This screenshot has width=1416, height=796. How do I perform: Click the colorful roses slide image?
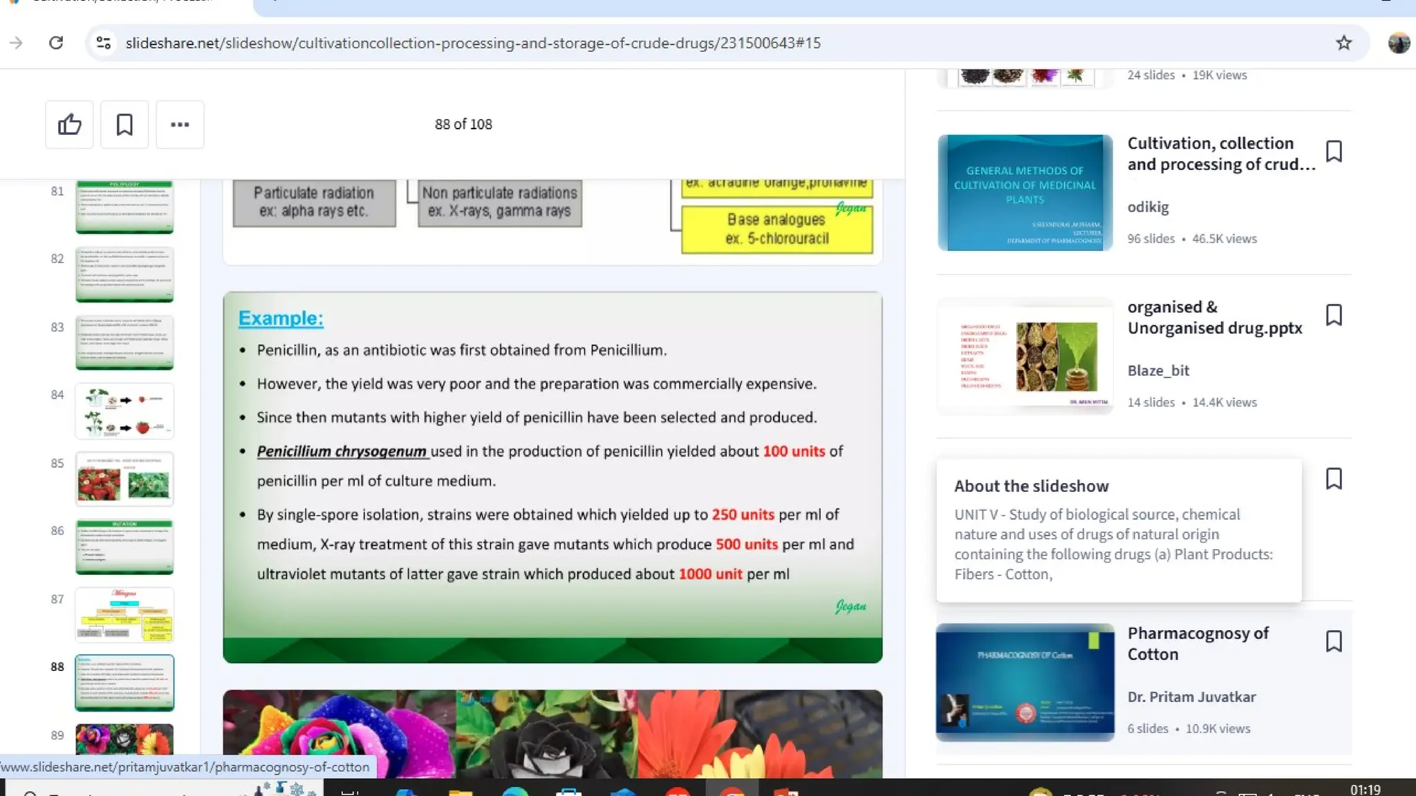pos(552,734)
